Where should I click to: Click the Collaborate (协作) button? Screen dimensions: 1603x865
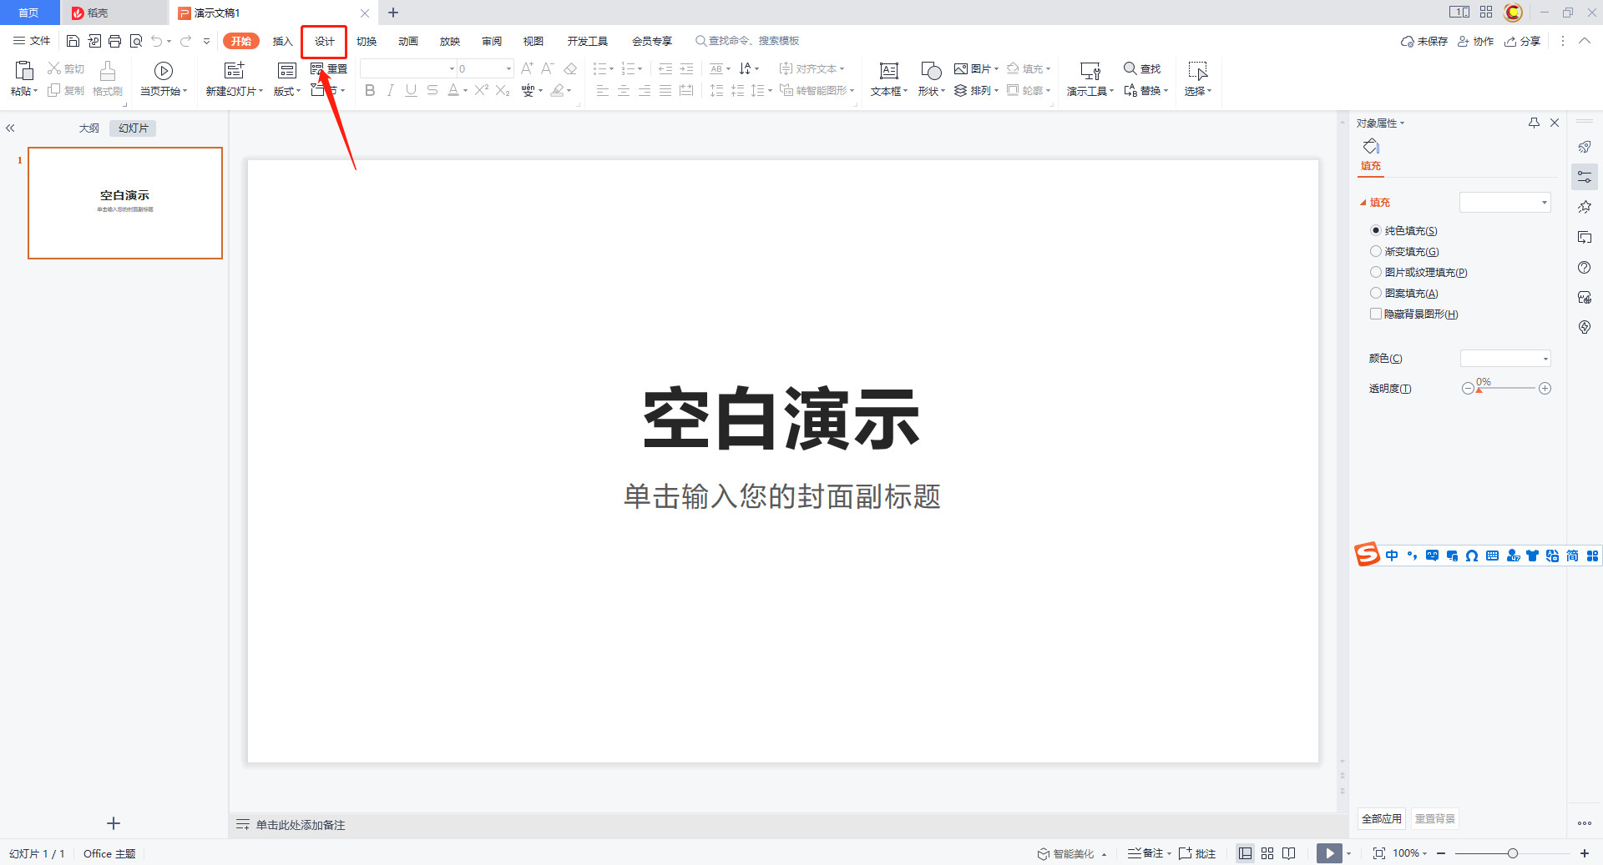[1475, 41]
